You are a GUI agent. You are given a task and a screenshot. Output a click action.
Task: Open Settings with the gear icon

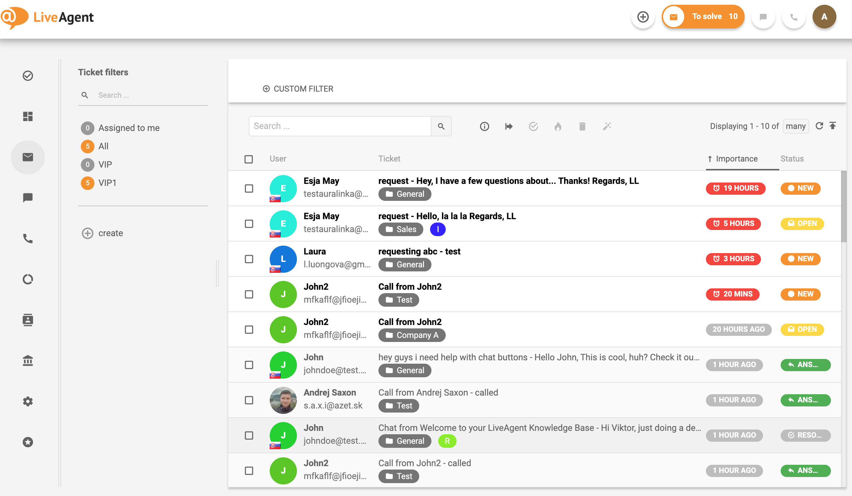[x=28, y=401]
